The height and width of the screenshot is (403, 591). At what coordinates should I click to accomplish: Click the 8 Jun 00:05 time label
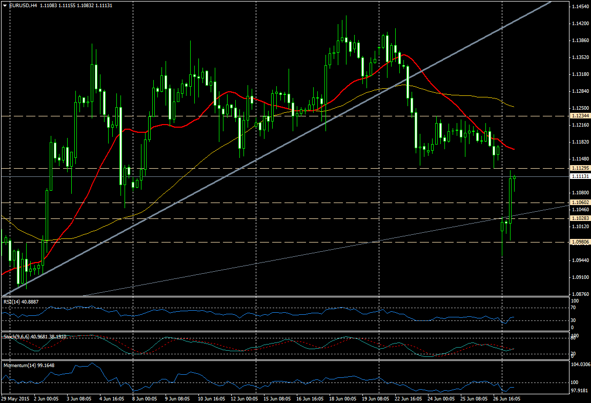(145, 398)
